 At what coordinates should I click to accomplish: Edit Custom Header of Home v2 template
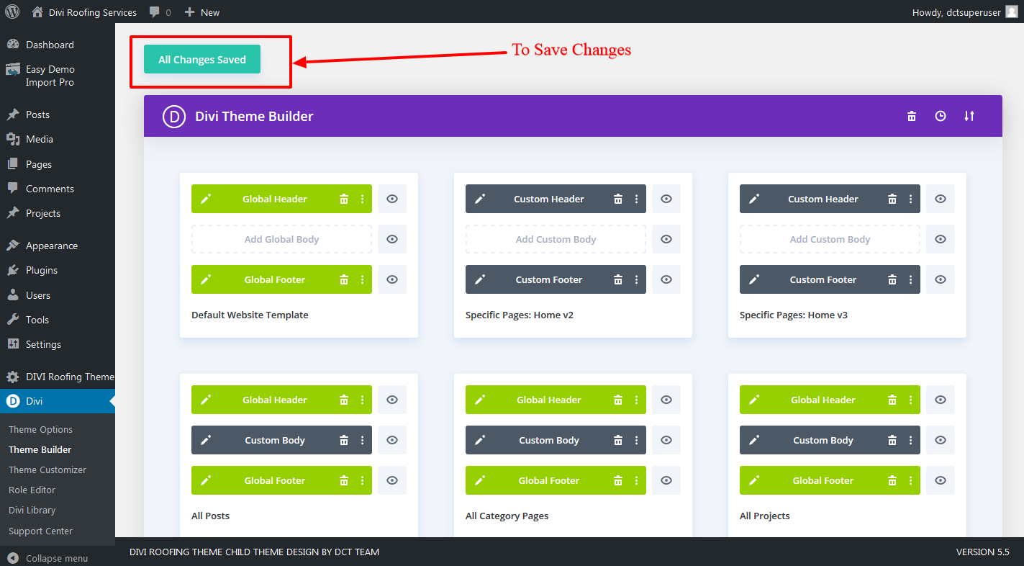[x=480, y=199]
